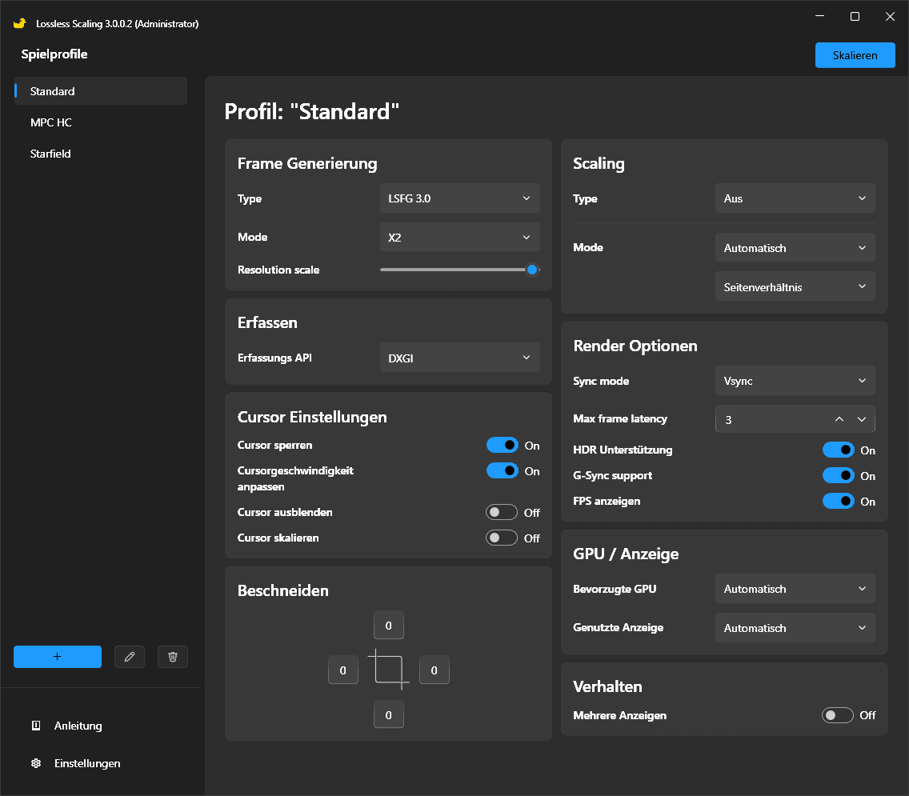The image size is (909, 796).
Task: Open the Frame Generierung Type dropdown
Action: (459, 198)
